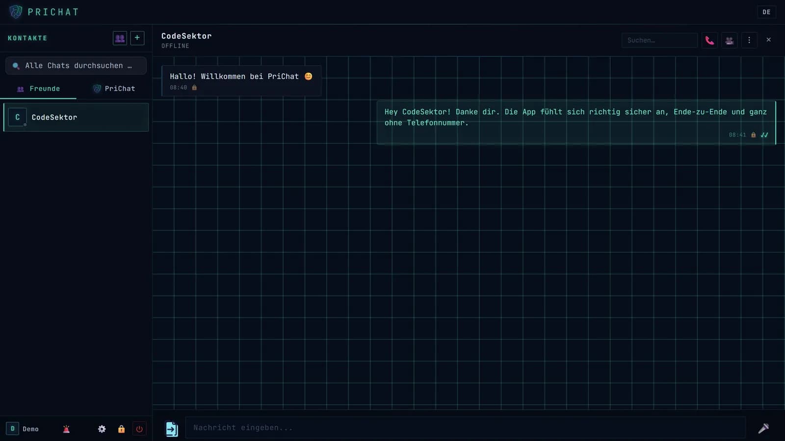Open the group members icon in the chat header

tap(730, 40)
